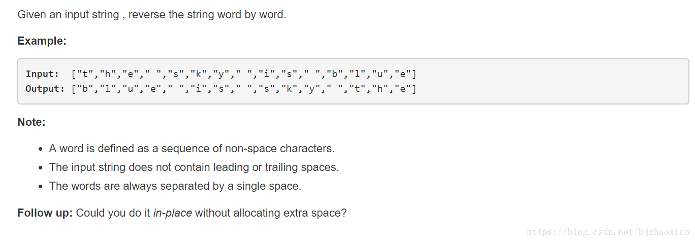This screenshot has width=695, height=242.
Task: Click the opening bracket of the Output array
Action: click(74, 89)
